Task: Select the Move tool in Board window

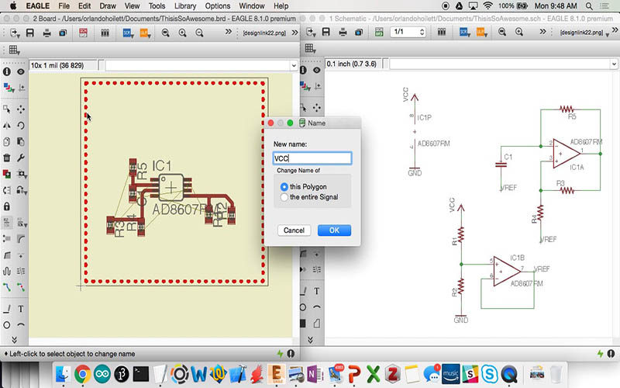Action: [21, 109]
